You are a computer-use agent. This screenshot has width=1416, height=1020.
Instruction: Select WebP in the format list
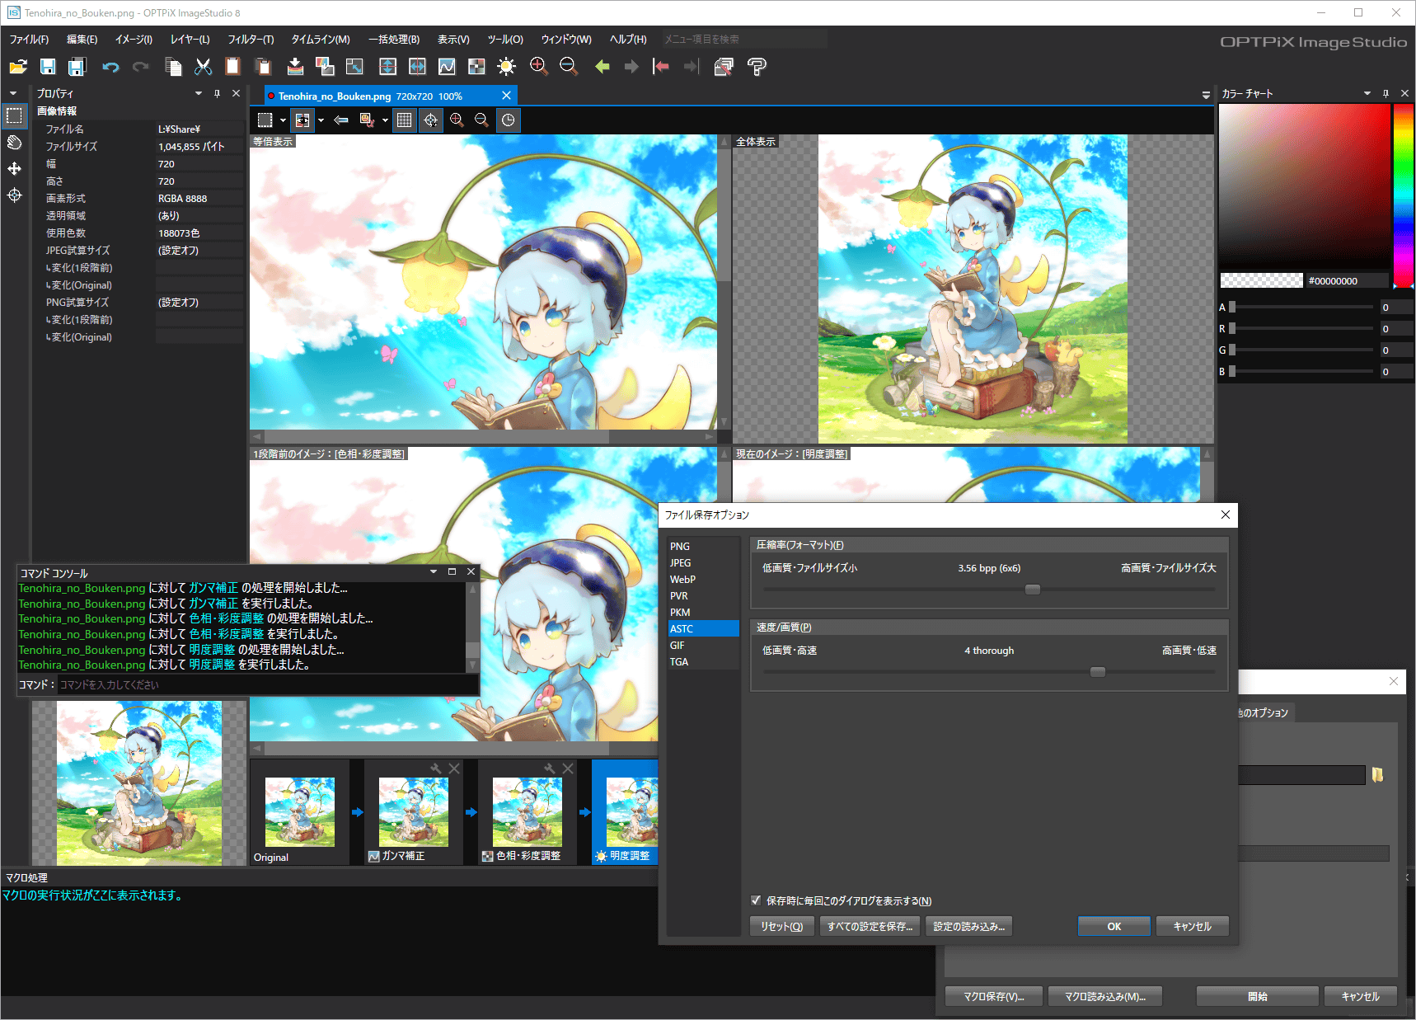pos(703,579)
